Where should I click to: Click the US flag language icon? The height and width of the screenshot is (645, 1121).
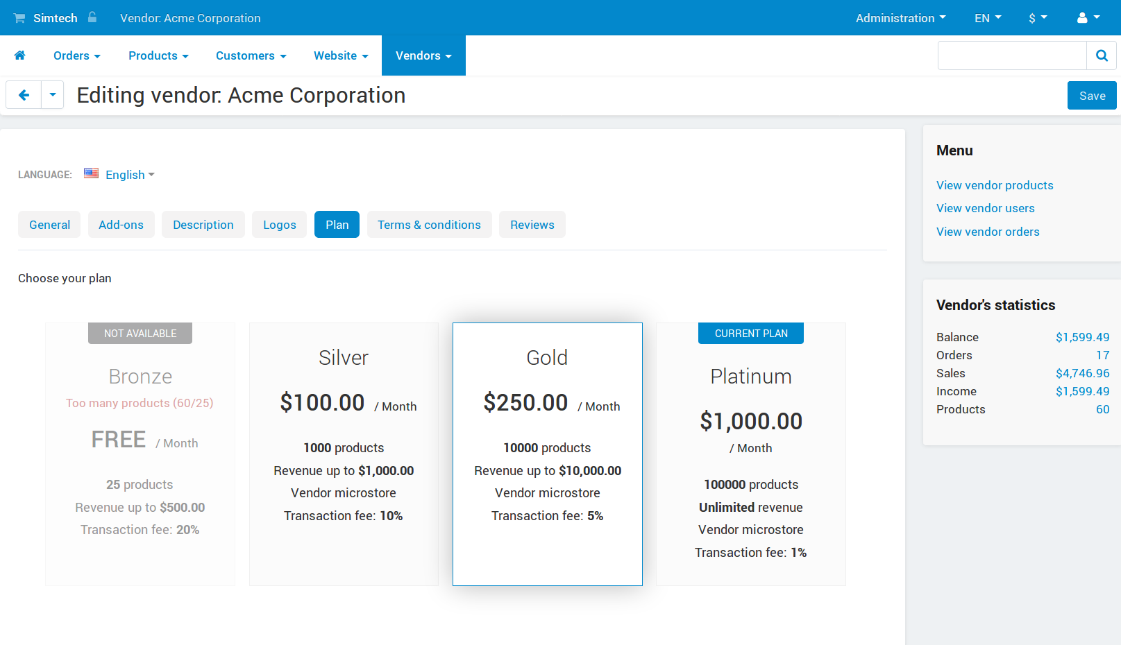(x=91, y=173)
